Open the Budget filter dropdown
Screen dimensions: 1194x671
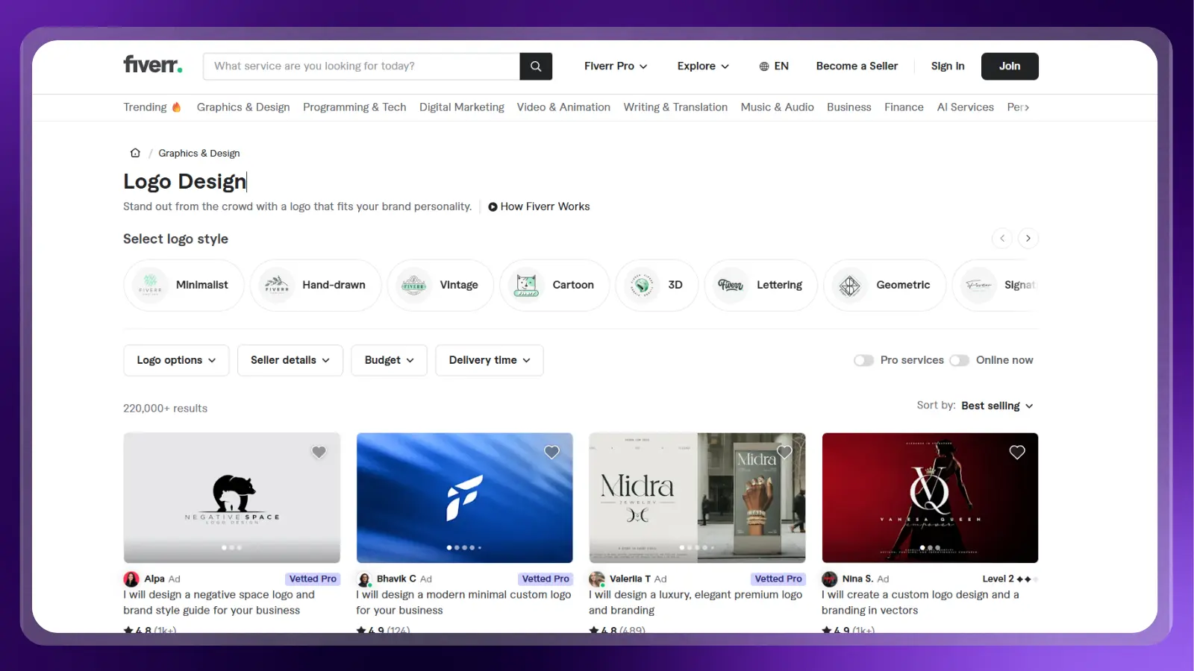(389, 360)
